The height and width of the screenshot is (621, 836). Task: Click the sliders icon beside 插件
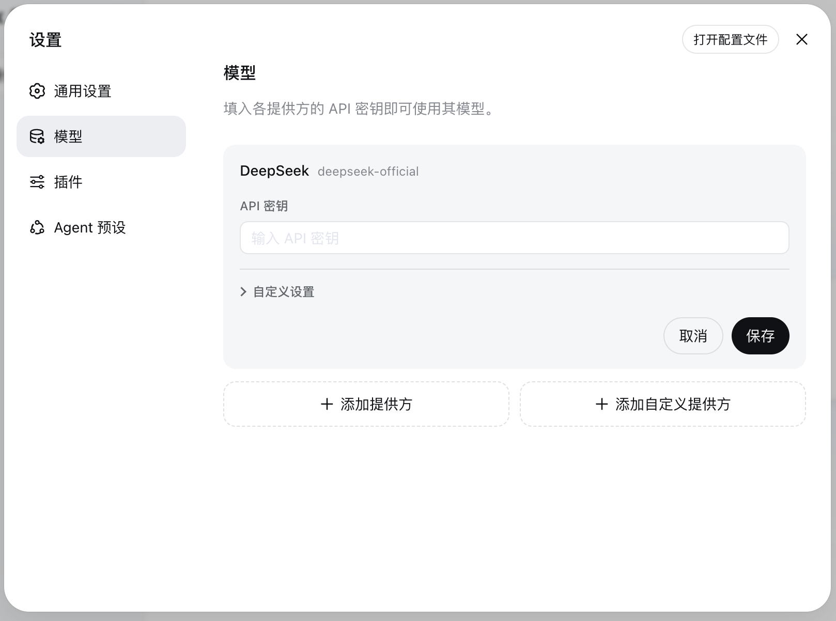click(x=37, y=182)
